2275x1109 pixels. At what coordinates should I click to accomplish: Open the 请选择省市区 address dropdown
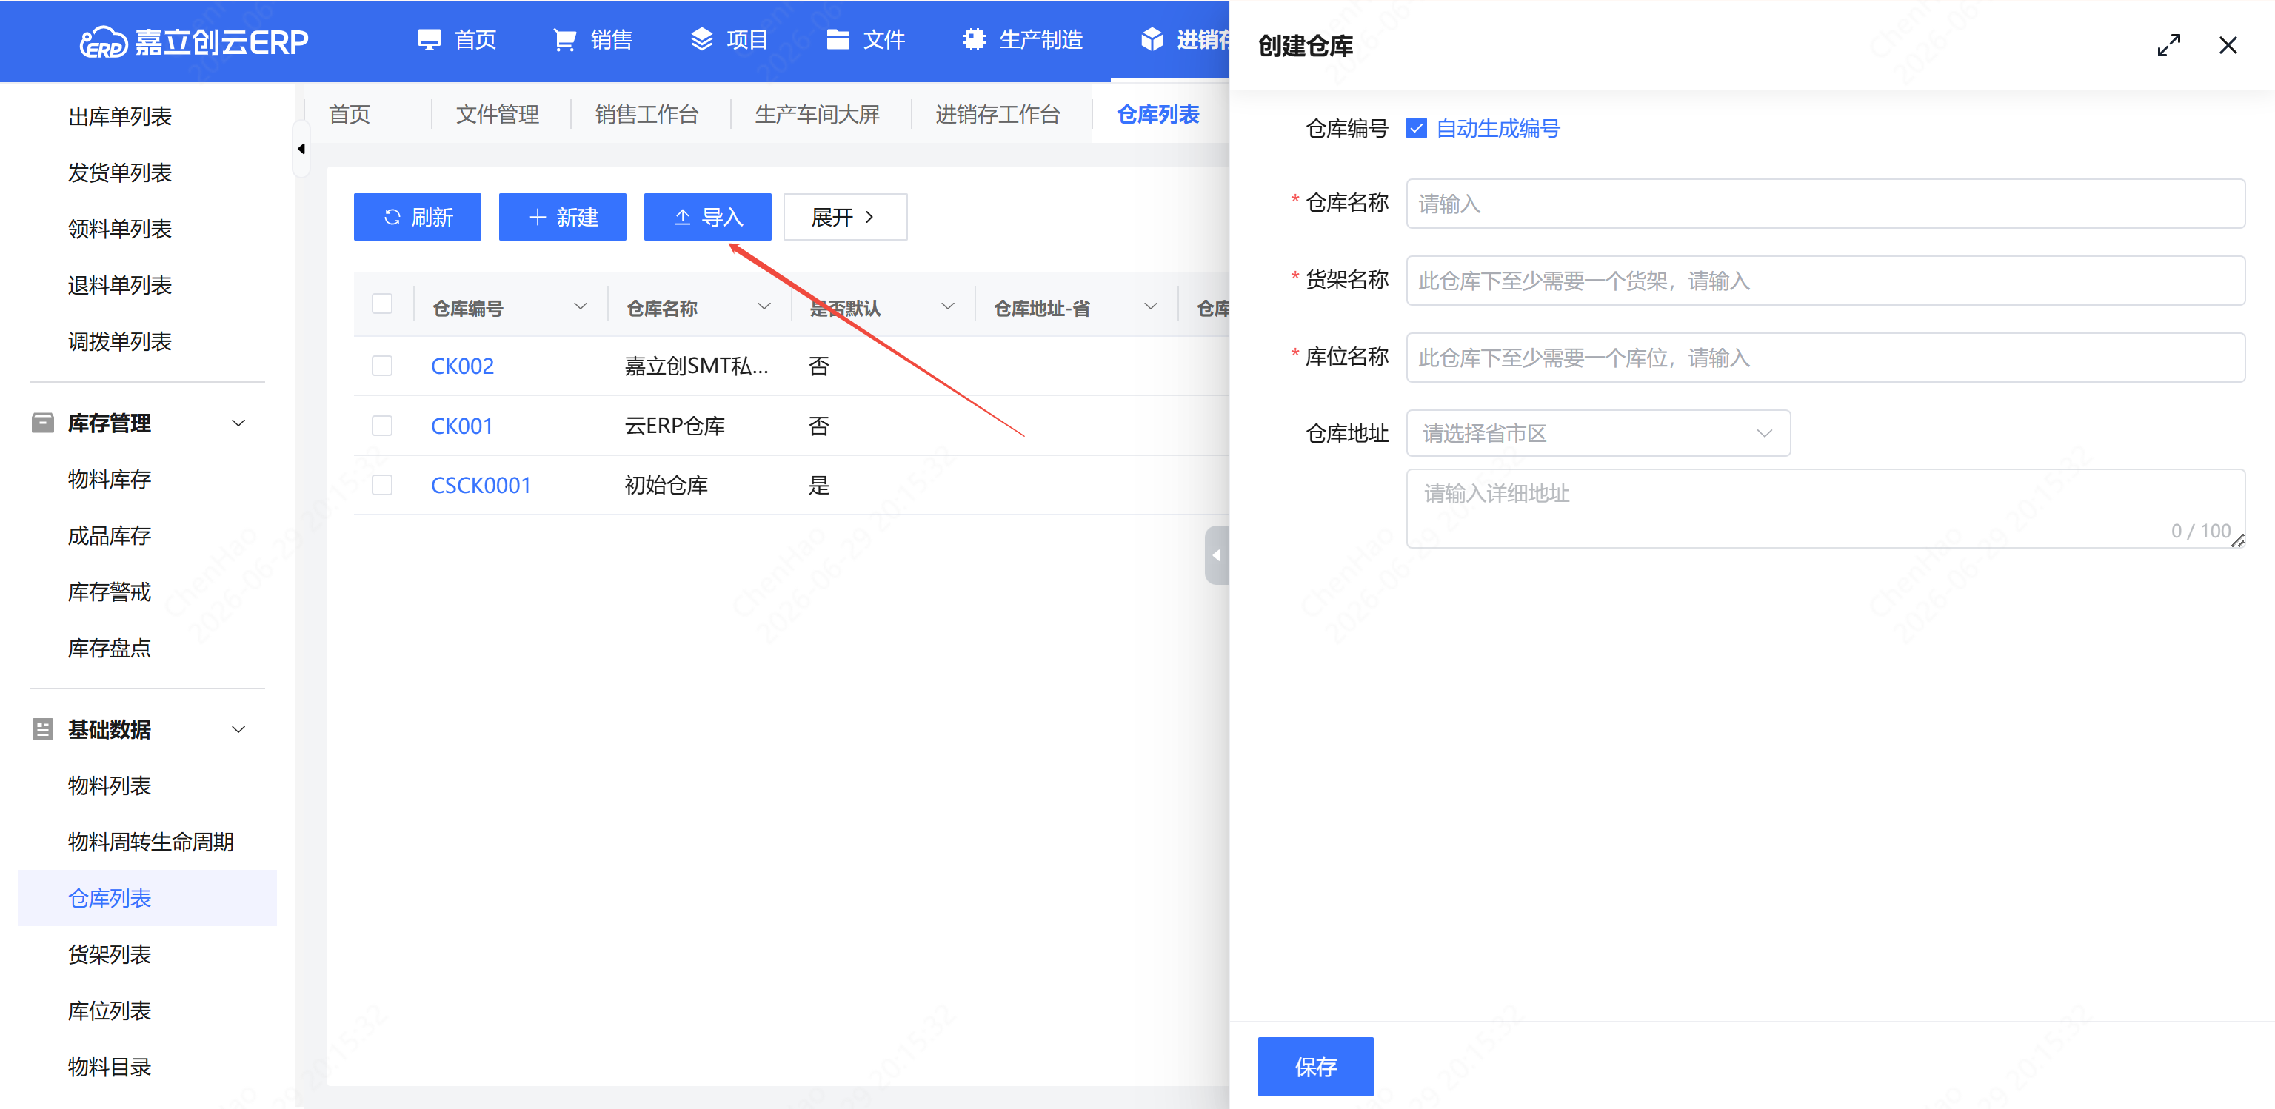pyautogui.click(x=1597, y=432)
